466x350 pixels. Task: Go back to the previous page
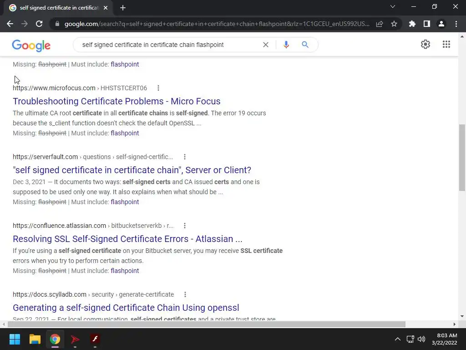pyautogui.click(x=10, y=24)
